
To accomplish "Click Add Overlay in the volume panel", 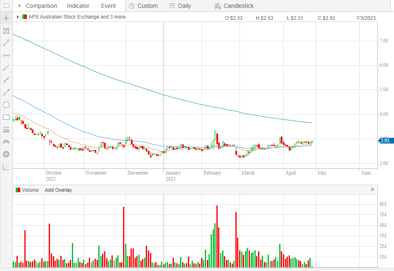I will tap(58, 190).
